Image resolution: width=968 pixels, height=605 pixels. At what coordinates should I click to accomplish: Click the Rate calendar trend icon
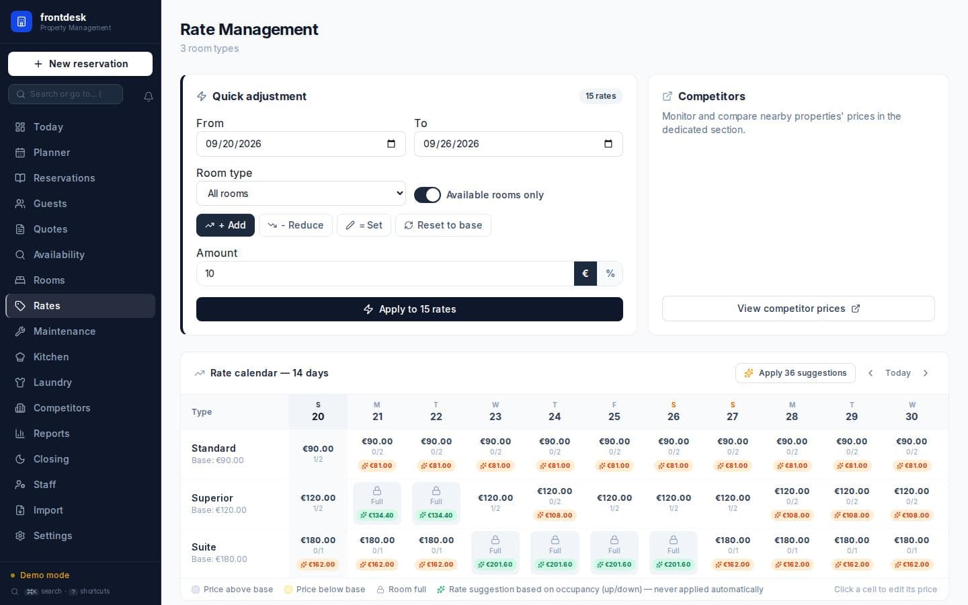(x=200, y=373)
